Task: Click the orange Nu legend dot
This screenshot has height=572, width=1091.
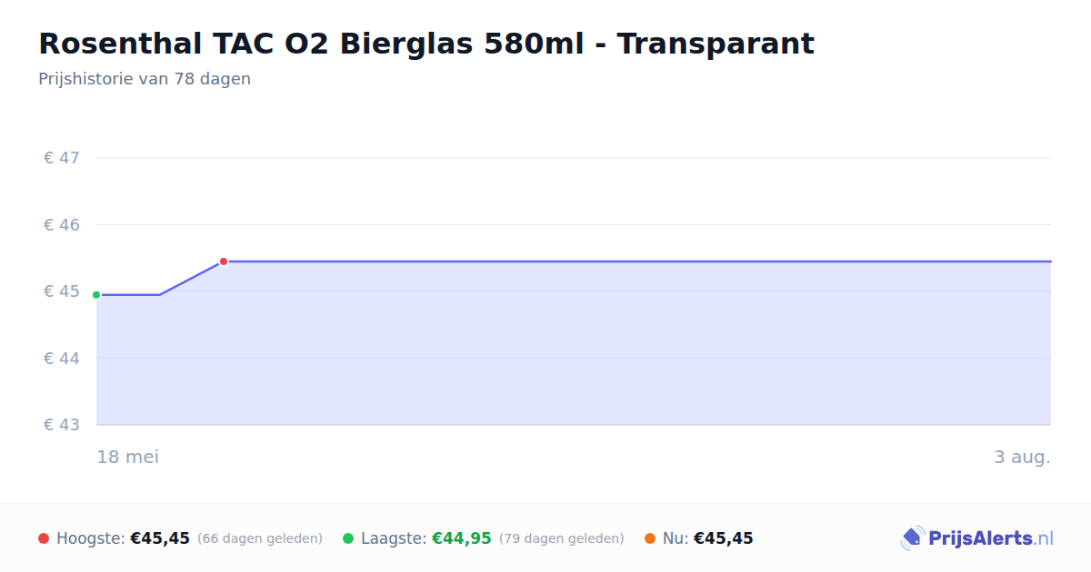Action: tap(650, 538)
